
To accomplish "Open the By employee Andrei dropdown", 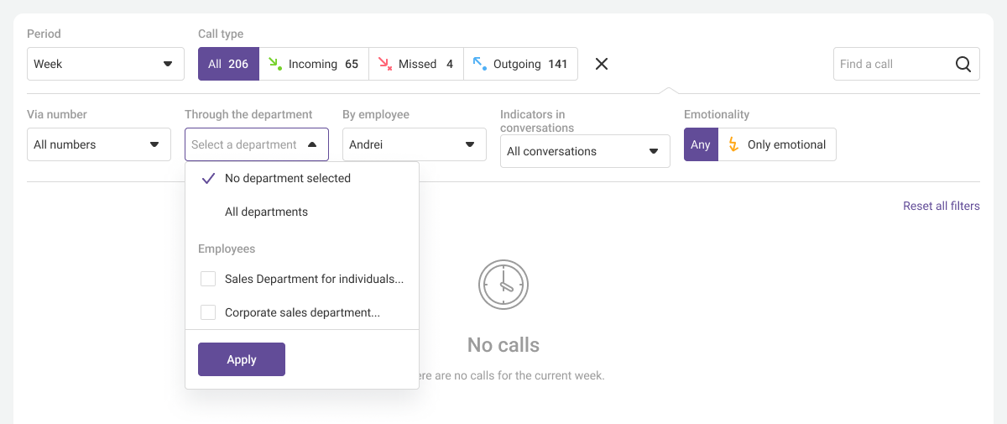I will pos(415,144).
